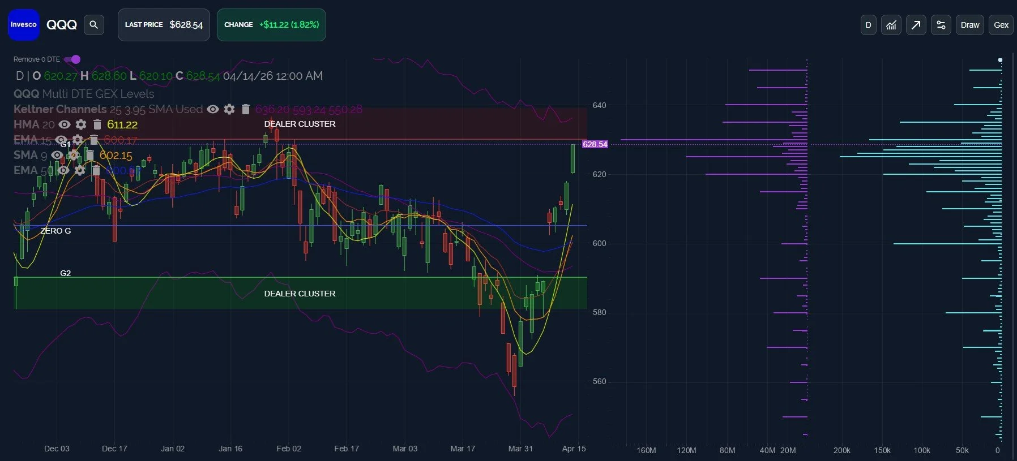Click the Last Price $628.54 box
This screenshot has width=1017, height=461.
tap(164, 25)
